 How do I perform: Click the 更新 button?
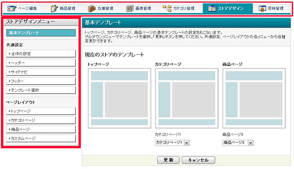point(168,160)
